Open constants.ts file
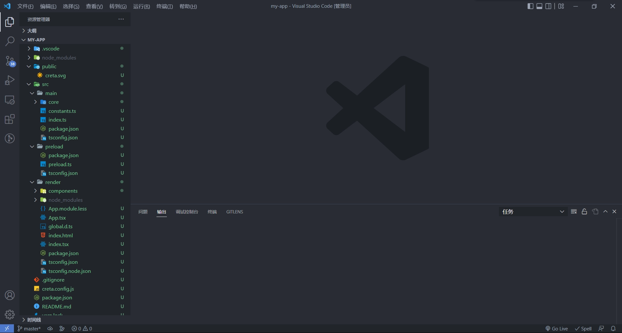This screenshot has height=333, width=622. pyautogui.click(x=75, y=111)
